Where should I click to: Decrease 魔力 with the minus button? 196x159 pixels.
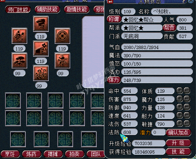187,99
